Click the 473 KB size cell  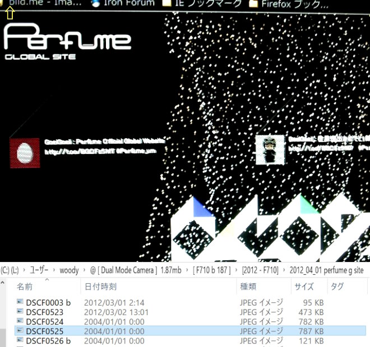coord(311,312)
